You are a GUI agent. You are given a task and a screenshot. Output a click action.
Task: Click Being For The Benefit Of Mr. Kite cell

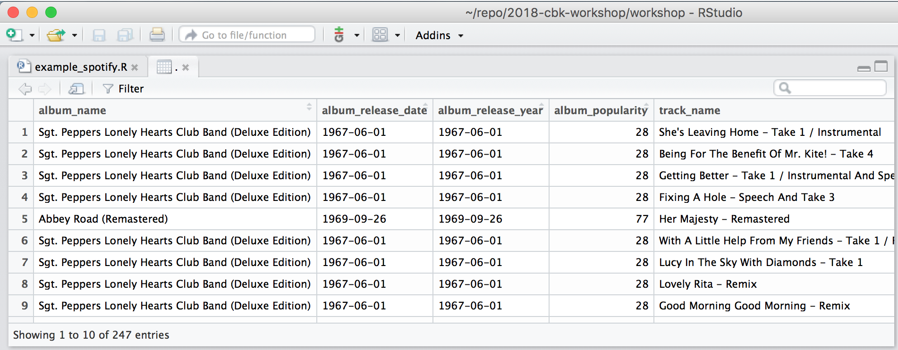[x=773, y=154]
